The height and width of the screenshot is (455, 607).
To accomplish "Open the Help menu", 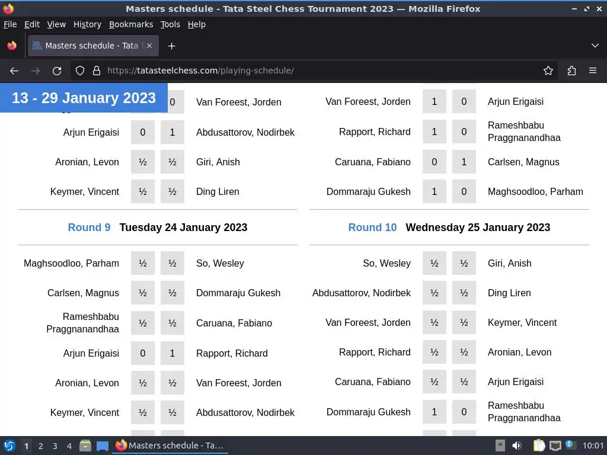I will (197, 24).
